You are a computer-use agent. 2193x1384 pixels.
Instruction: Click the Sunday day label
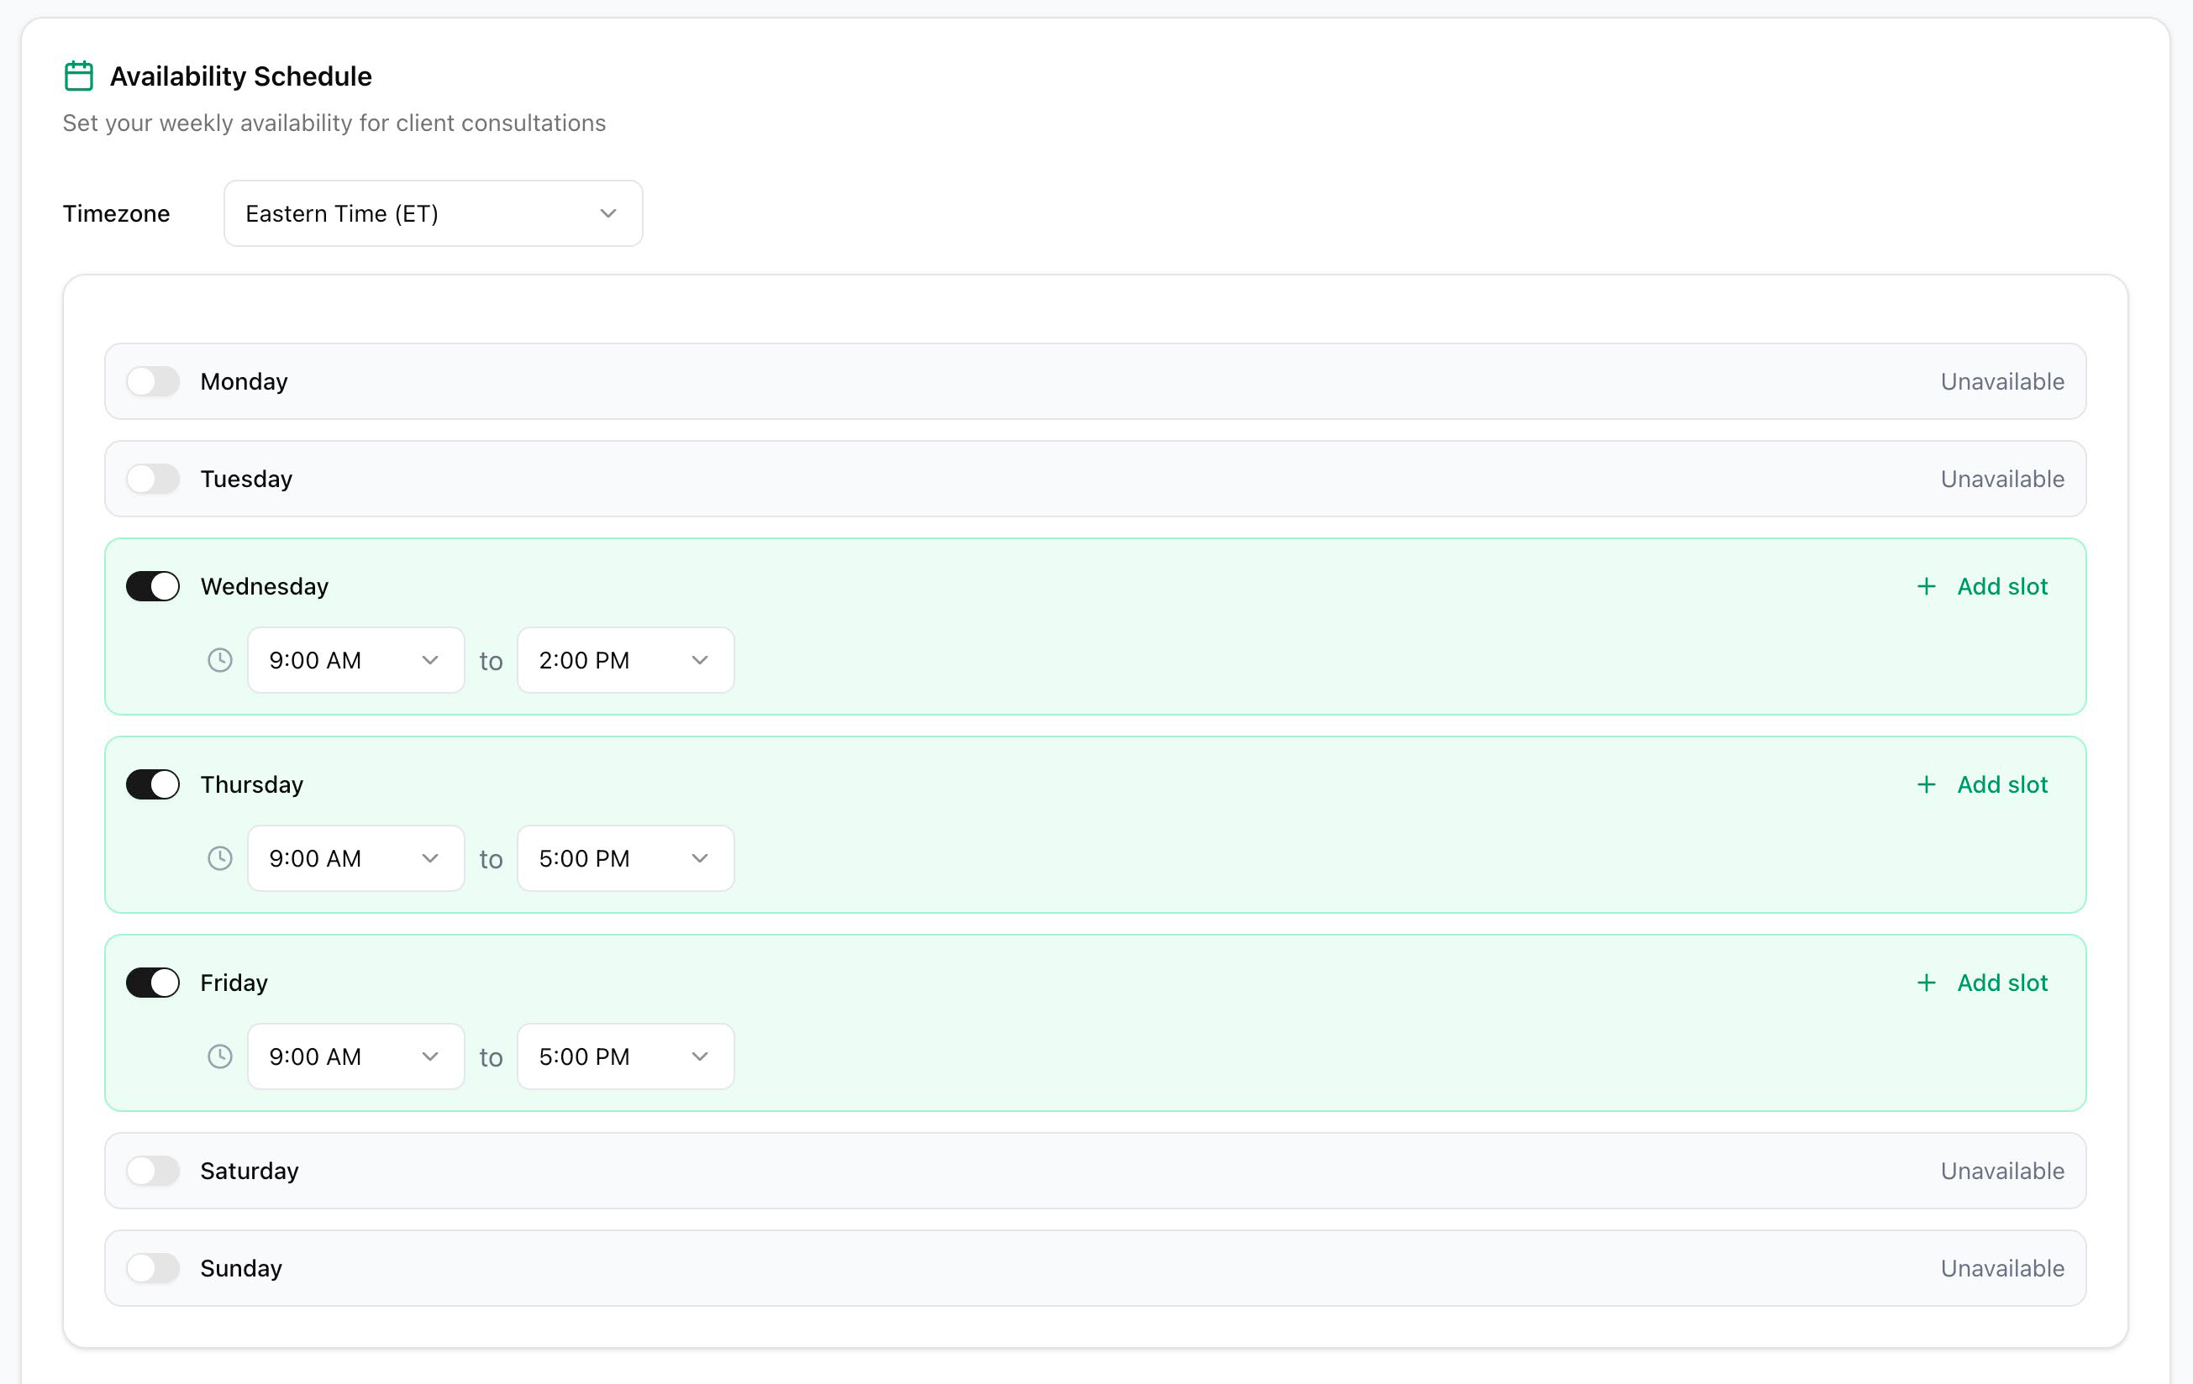click(241, 1268)
